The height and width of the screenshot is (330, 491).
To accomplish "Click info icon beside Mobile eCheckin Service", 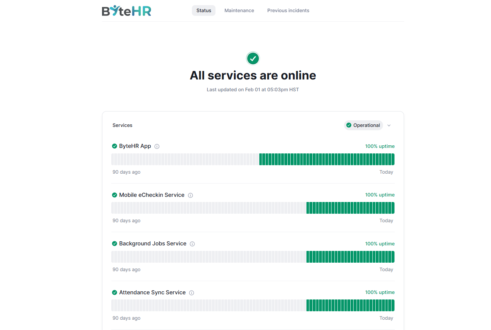I will 190,195.
